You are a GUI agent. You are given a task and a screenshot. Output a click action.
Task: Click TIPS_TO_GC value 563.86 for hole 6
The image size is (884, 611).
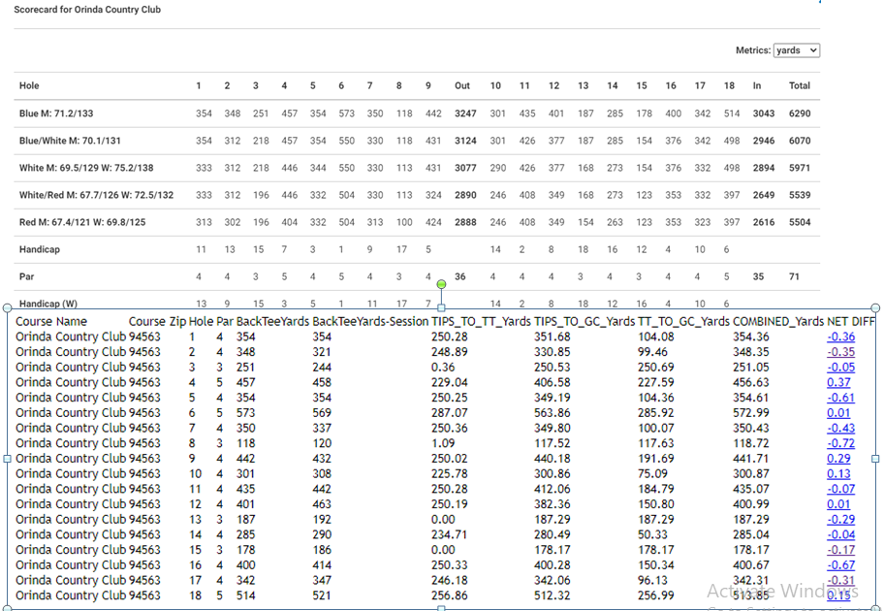[552, 413]
